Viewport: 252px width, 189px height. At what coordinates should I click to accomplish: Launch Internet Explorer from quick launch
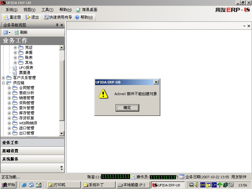24,185
